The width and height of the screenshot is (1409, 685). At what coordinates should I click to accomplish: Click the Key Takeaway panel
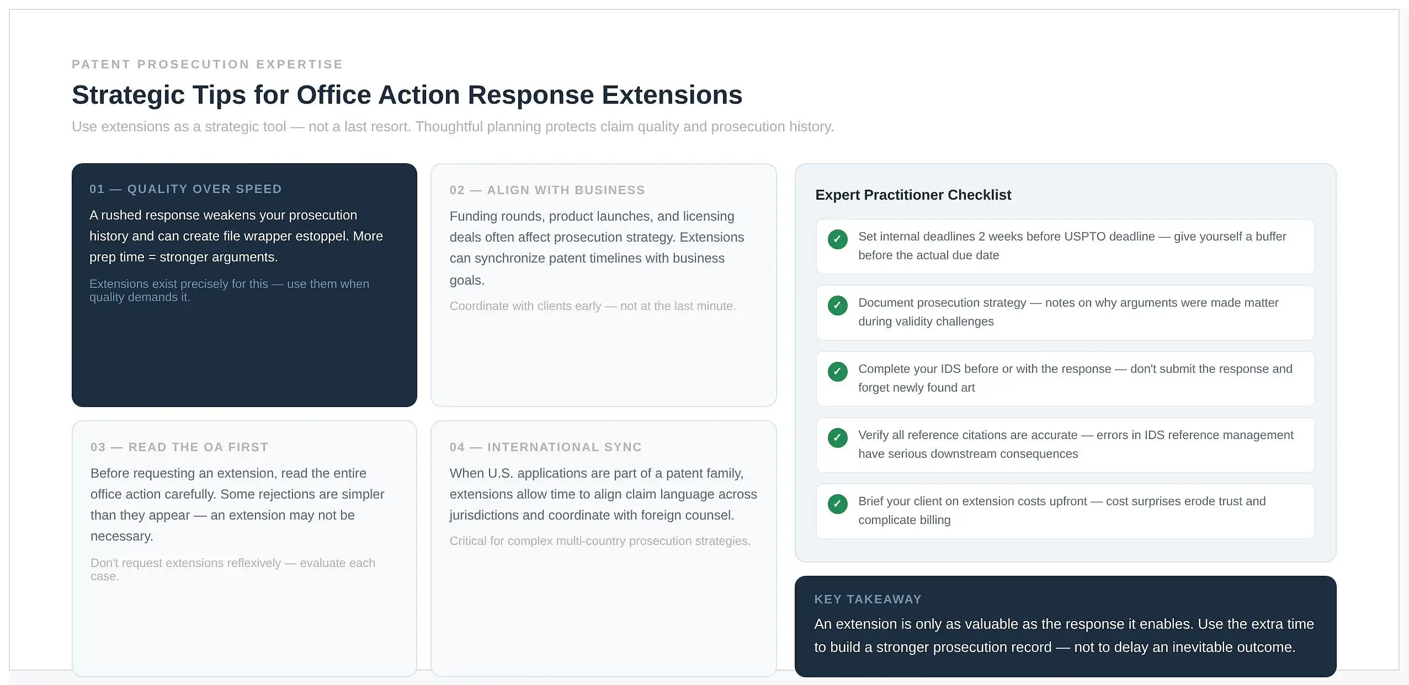[x=1065, y=627]
